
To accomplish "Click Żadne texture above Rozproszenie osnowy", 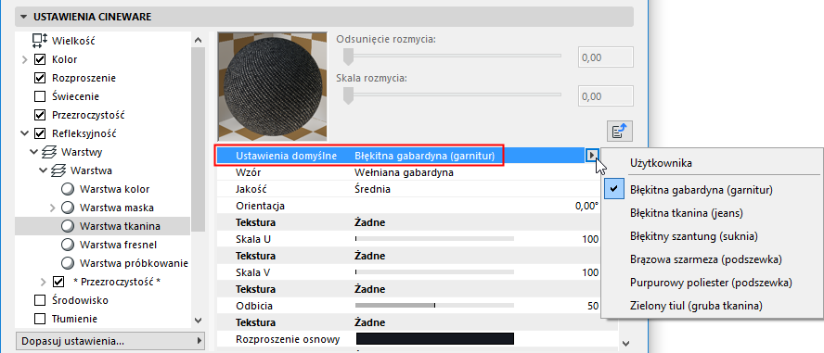I will (x=370, y=322).
